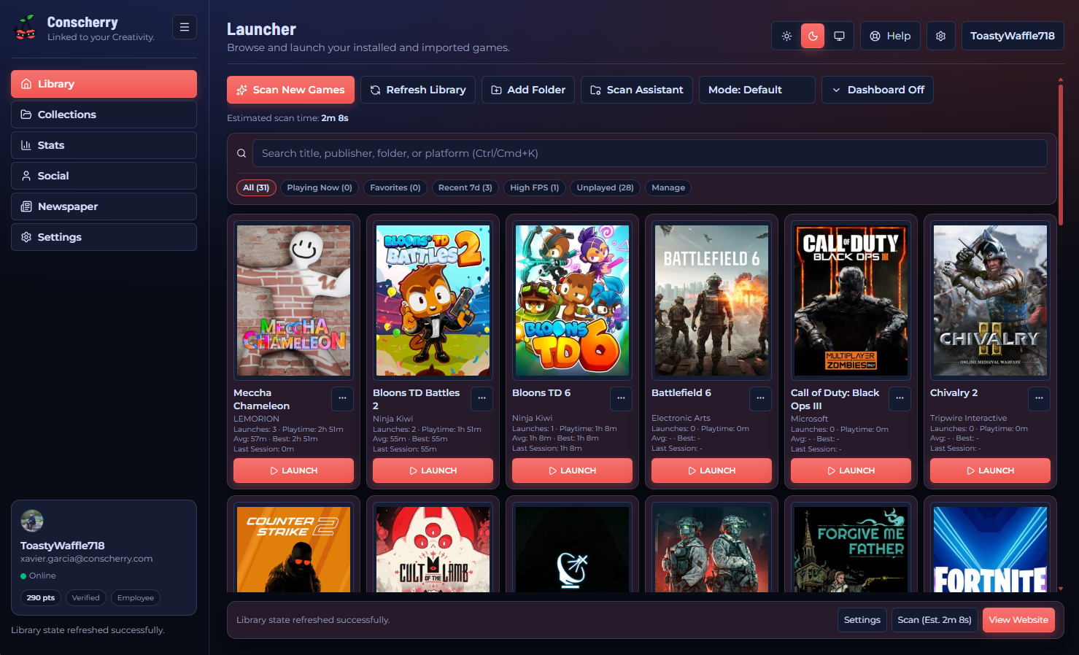Screen dimensions: 1079x655
Task: Click Fortnite cover art
Action: 990,549
